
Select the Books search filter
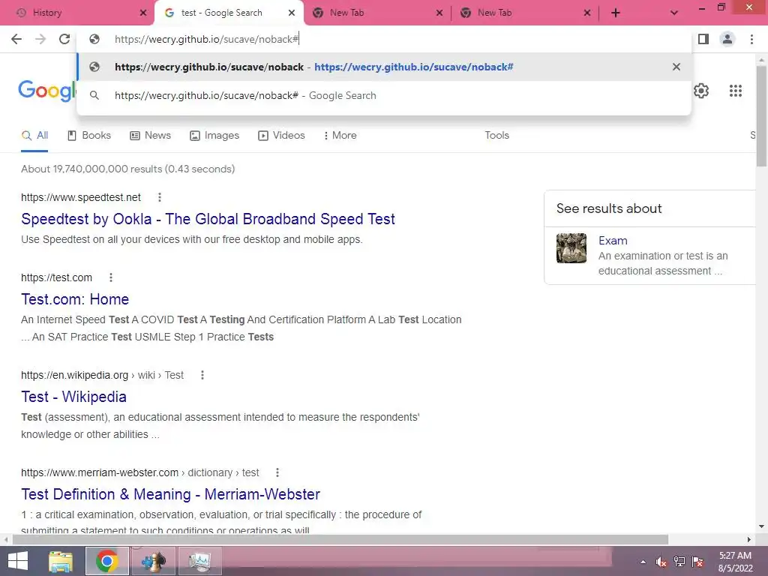89,135
